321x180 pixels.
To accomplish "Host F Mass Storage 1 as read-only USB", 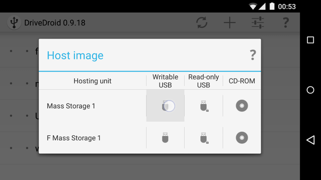I will point(203,138).
